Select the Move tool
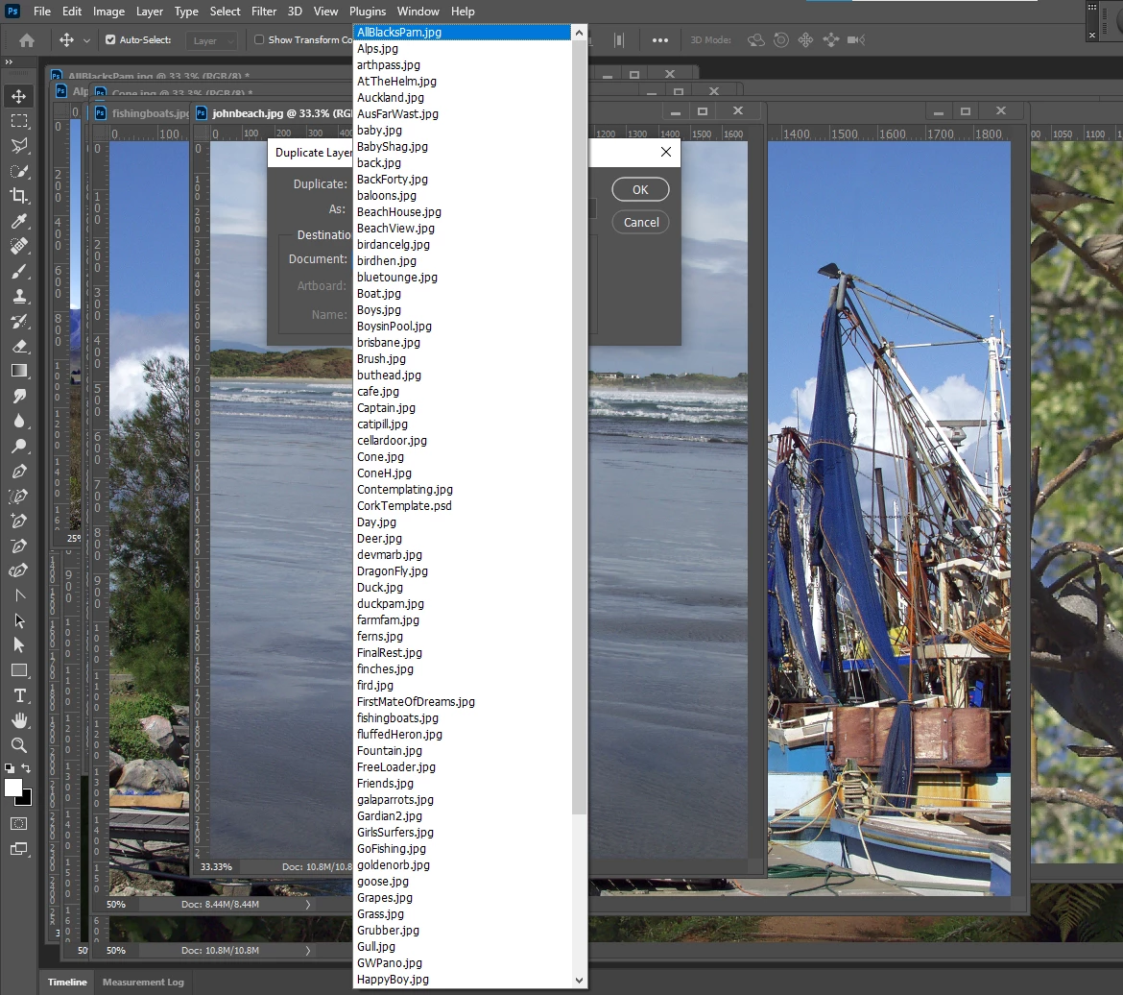This screenshot has width=1123, height=995. [19, 96]
